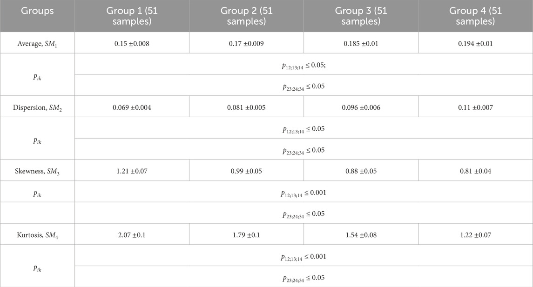This screenshot has width=533, height=287.
Task: Click the Group 2 (51 samples) header
Action: (246, 16)
